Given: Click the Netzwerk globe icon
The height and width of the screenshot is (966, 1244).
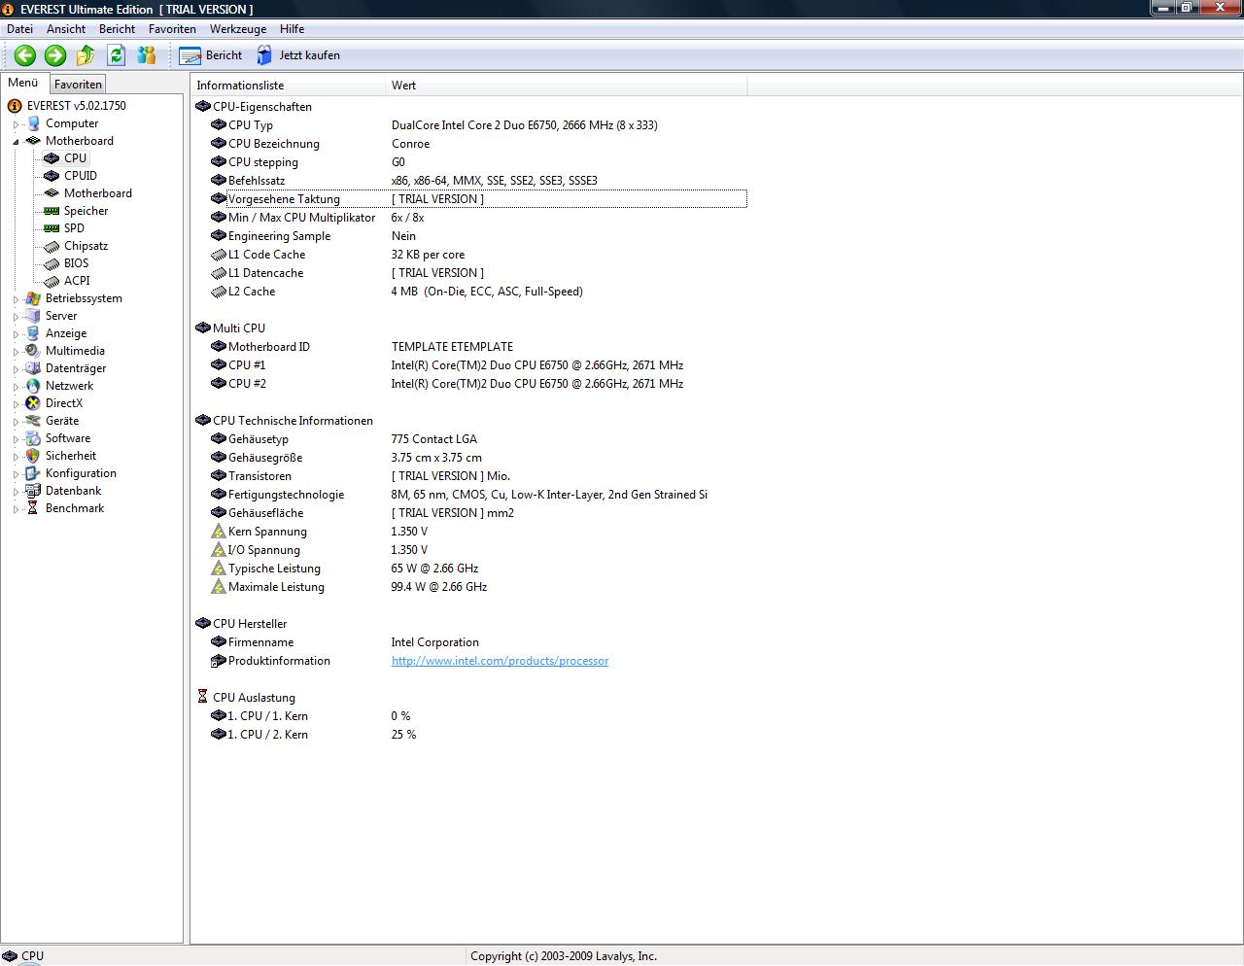Looking at the screenshot, I should tap(33, 386).
